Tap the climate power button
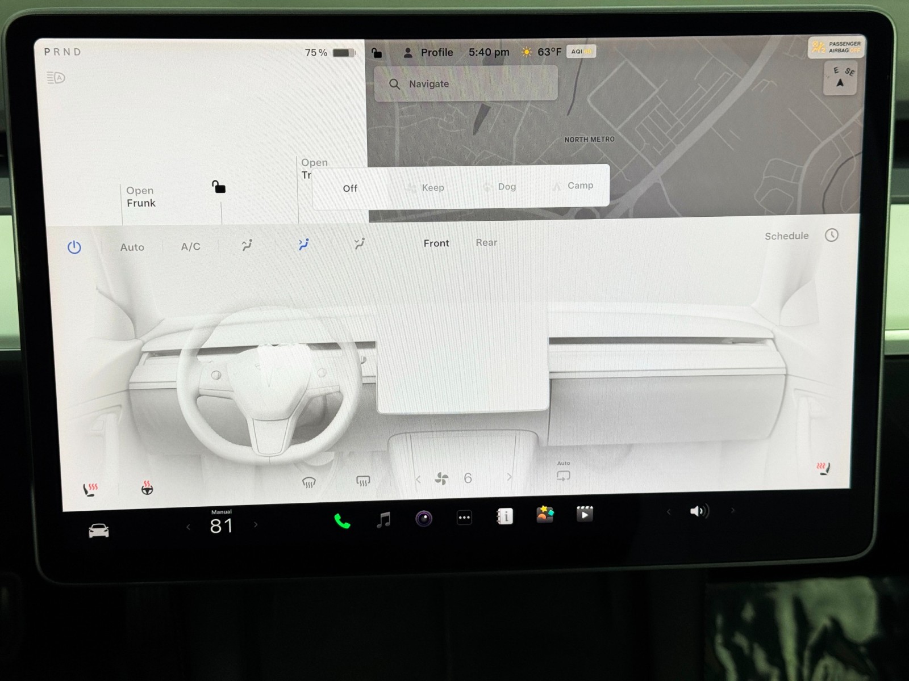909x681 pixels. [x=74, y=247]
